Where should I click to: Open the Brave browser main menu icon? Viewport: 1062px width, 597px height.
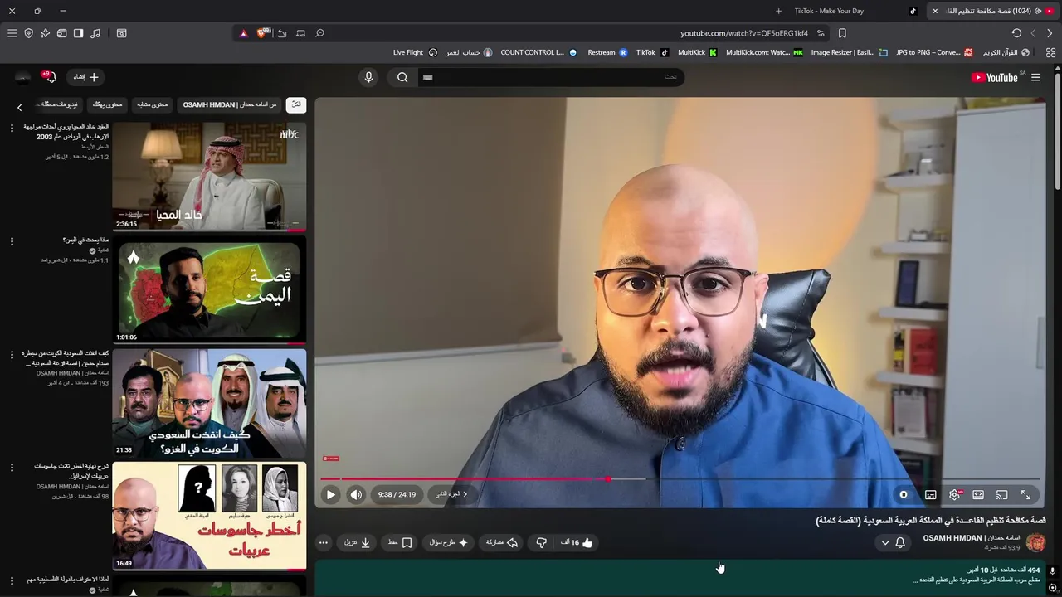12,33
